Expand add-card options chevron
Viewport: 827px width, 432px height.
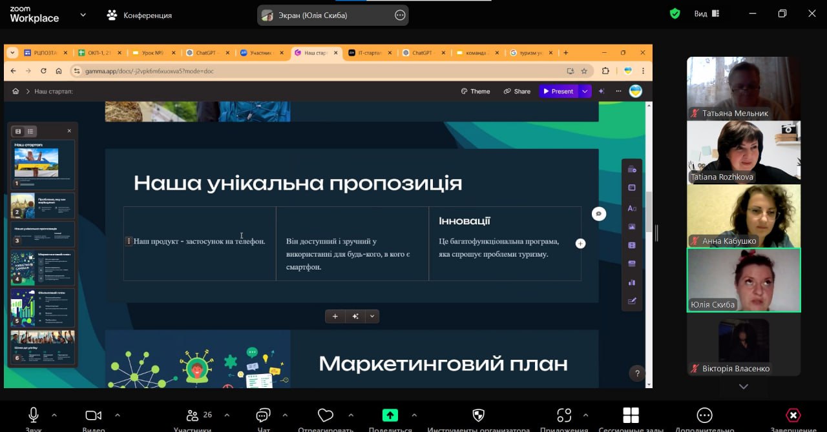tap(372, 316)
